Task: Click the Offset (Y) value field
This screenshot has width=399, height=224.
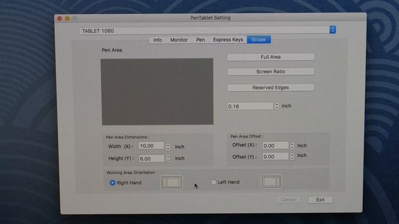Action: pyautogui.click(x=276, y=156)
